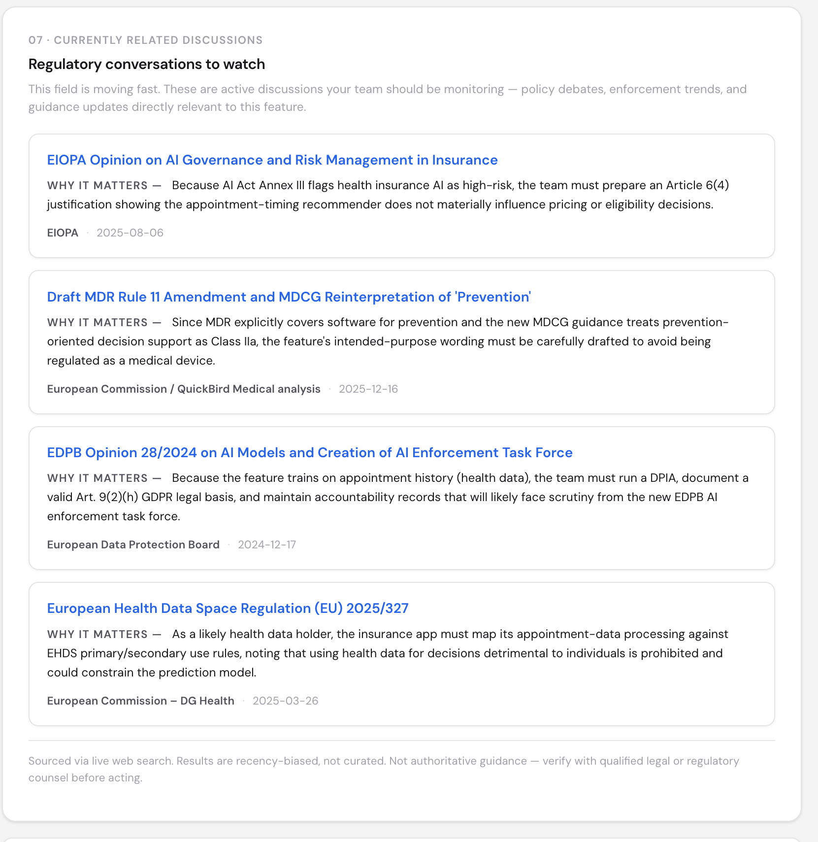Click "WHY IT MATTERS" label in EIOPA card
Viewport: 818px width, 842px height.
pyautogui.click(x=98, y=186)
